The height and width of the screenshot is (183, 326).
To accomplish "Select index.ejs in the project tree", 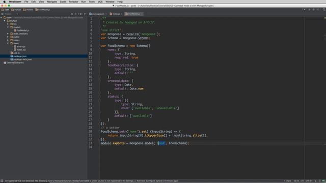I will (x=20, y=50).
